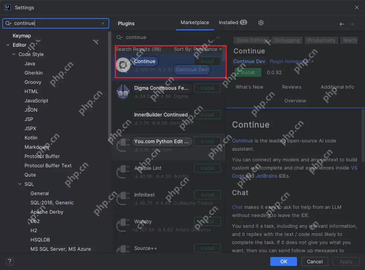This screenshot has width=365, height=270.
Task: Click the Digma Continuous Feedback plugin icon
Action: pyautogui.click(x=123, y=92)
